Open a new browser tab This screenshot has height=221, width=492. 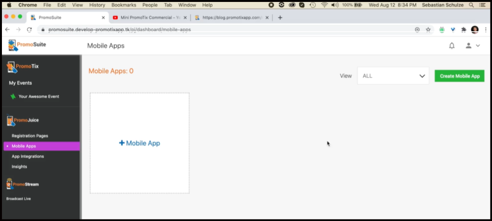click(x=280, y=17)
